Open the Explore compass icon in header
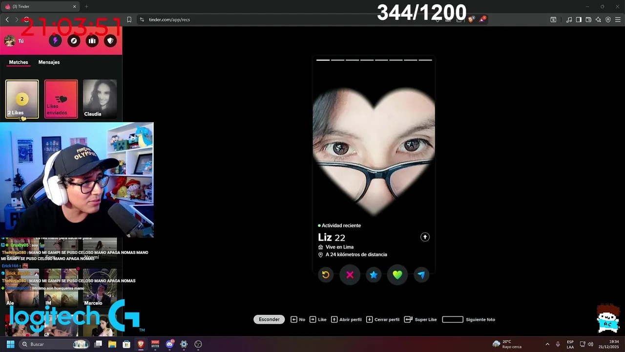Viewport: 625px width, 352px height. (74, 41)
